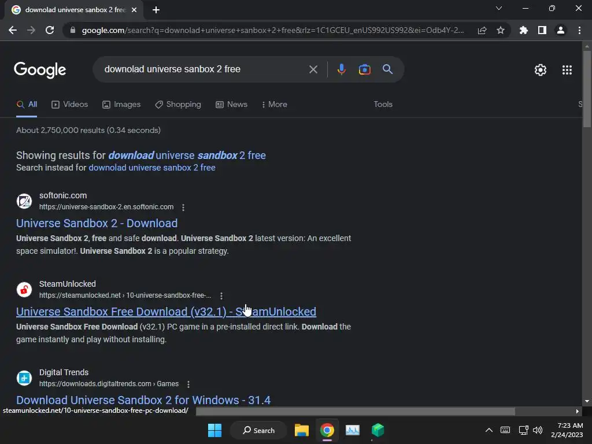Bookmark this page with star icon
Viewport: 592px width, 444px height.
(x=501, y=30)
